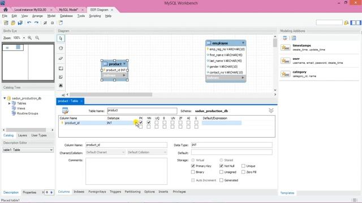Click the product table editor icon
Viewport: 362px width, 203px height.
[65, 111]
